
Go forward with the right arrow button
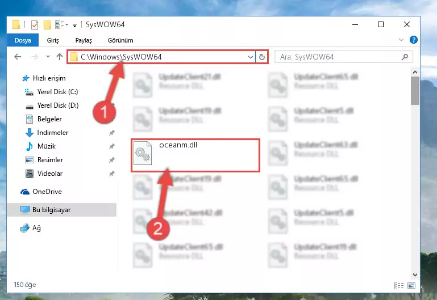[x=35, y=57]
